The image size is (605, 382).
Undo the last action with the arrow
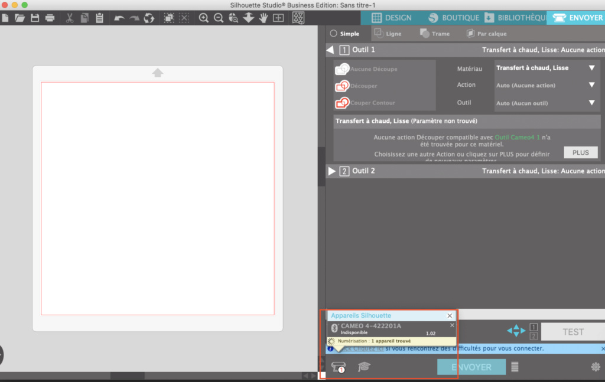pyautogui.click(x=119, y=18)
